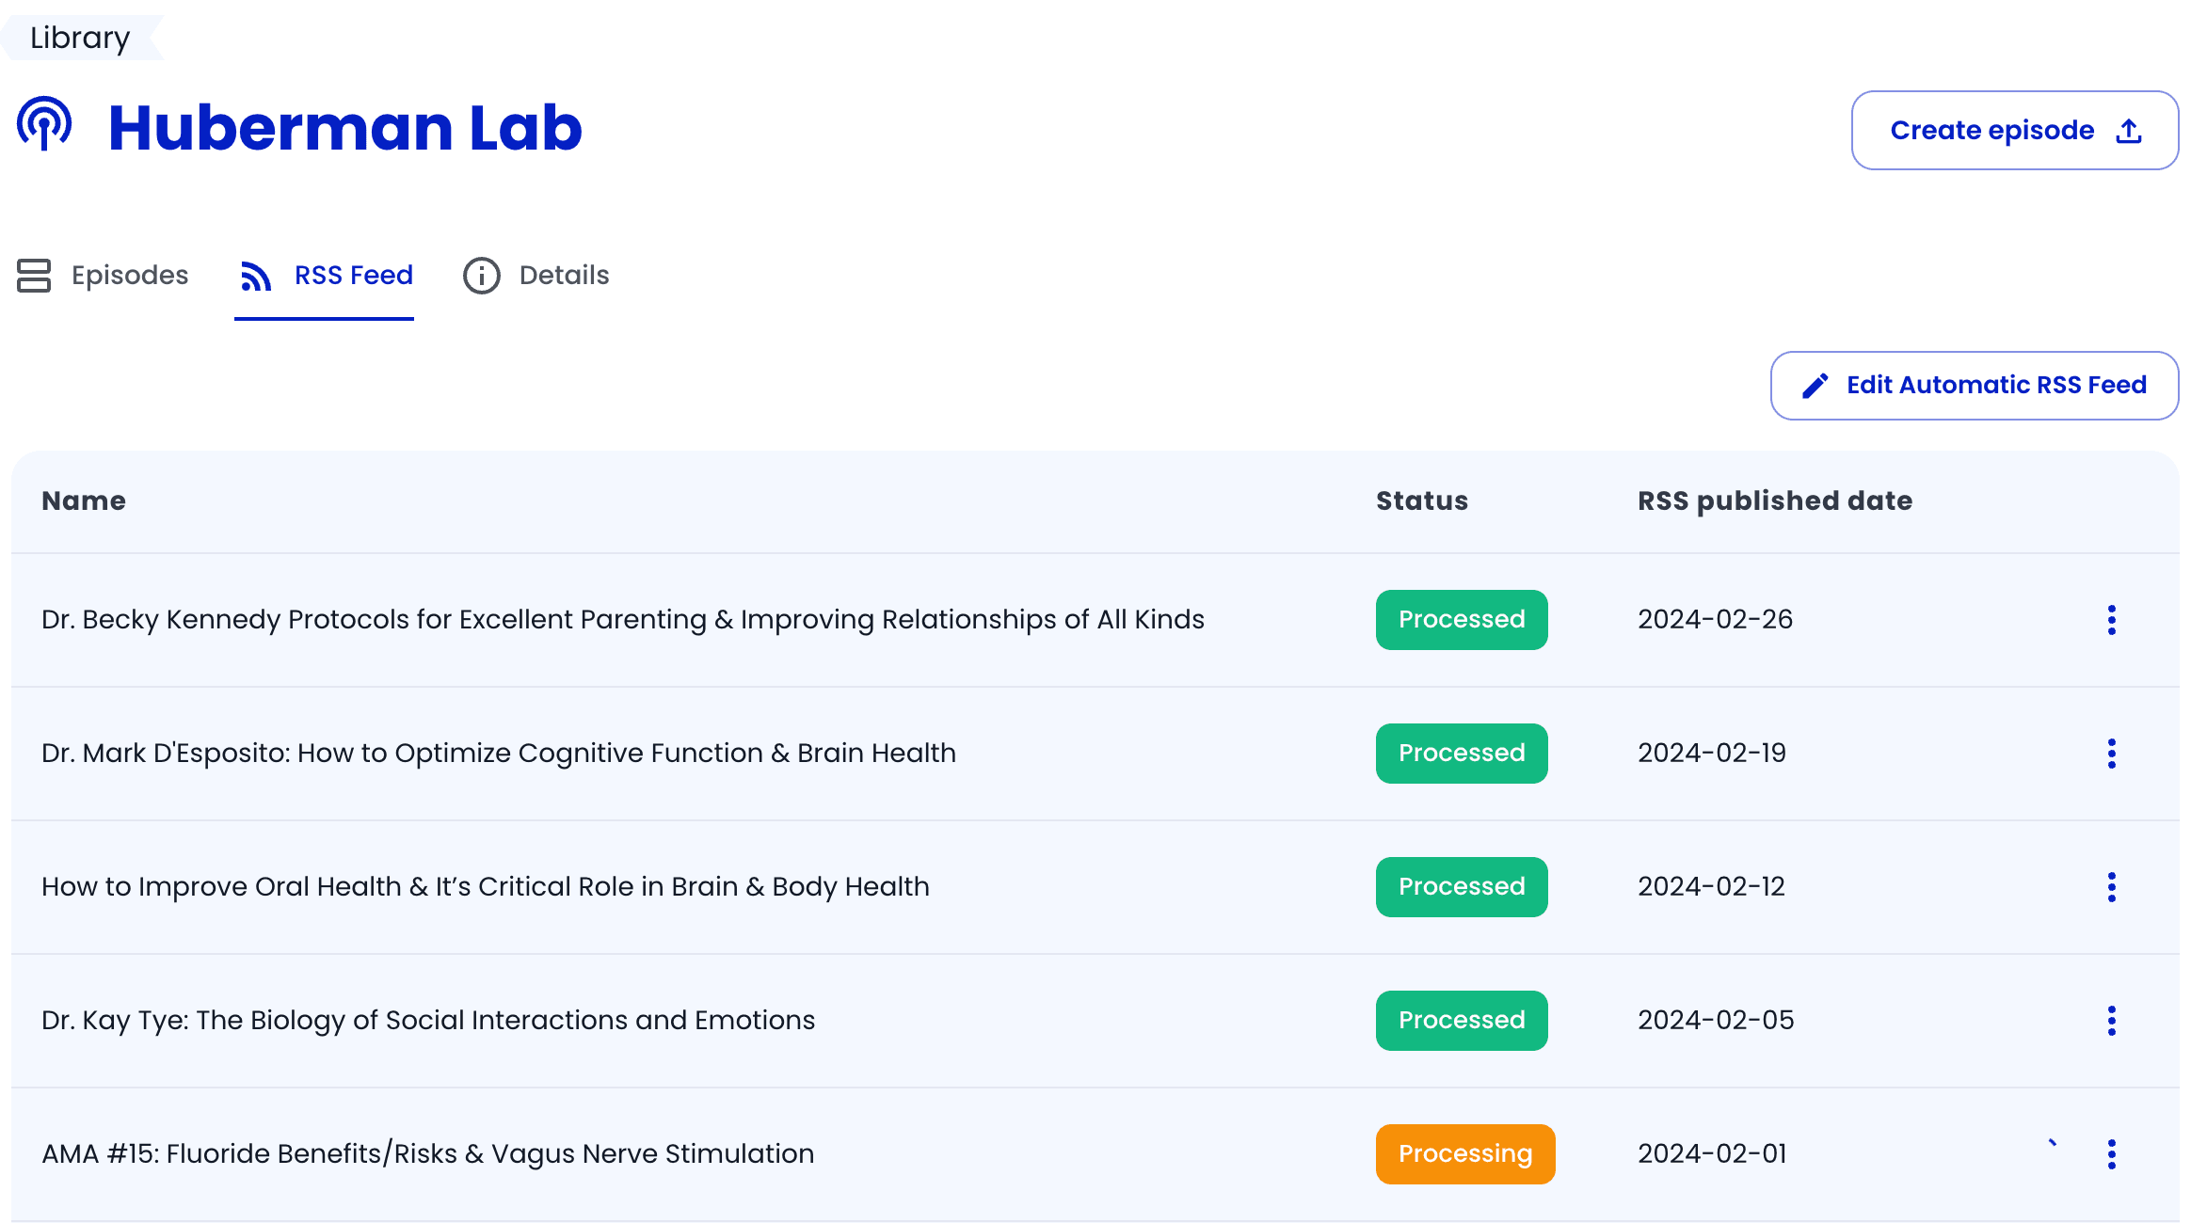Toggle RSS Feed tab selection

pyautogui.click(x=324, y=277)
